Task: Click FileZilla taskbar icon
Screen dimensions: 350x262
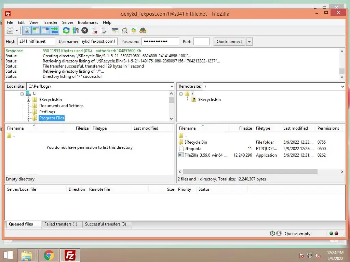Action: click(x=70, y=255)
